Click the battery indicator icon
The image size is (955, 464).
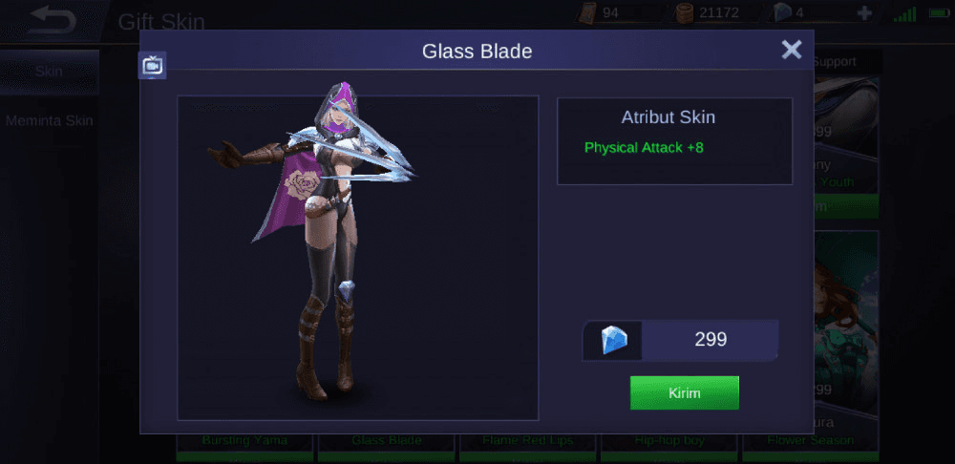939,13
